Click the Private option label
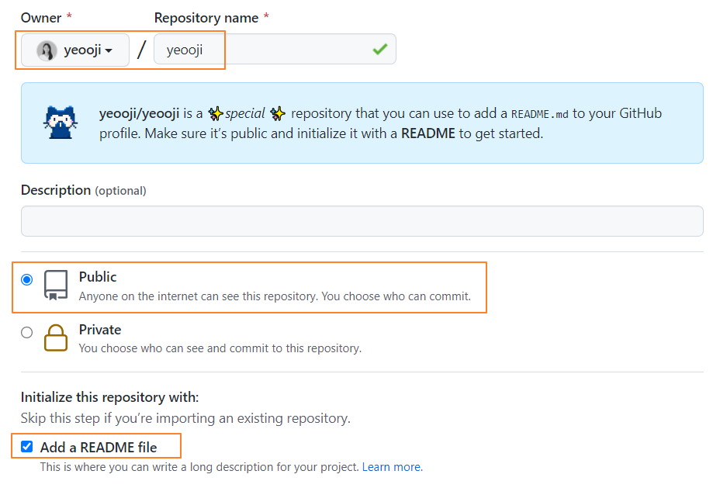Screen dimensions: 720x488 [x=100, y=330]
